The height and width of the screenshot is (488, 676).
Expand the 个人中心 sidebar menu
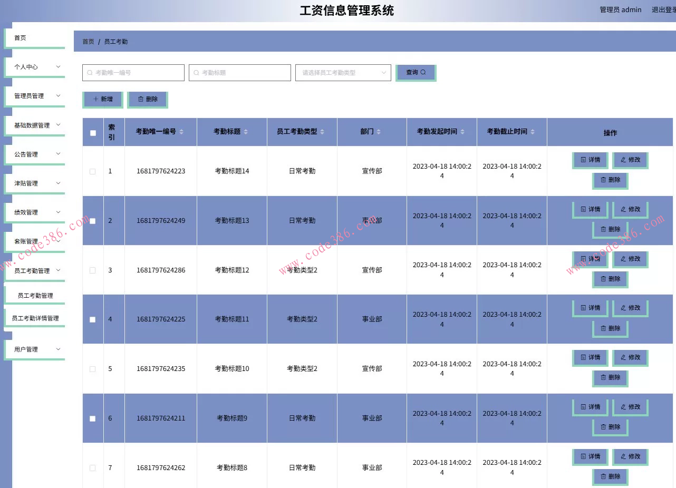[35, 67]
